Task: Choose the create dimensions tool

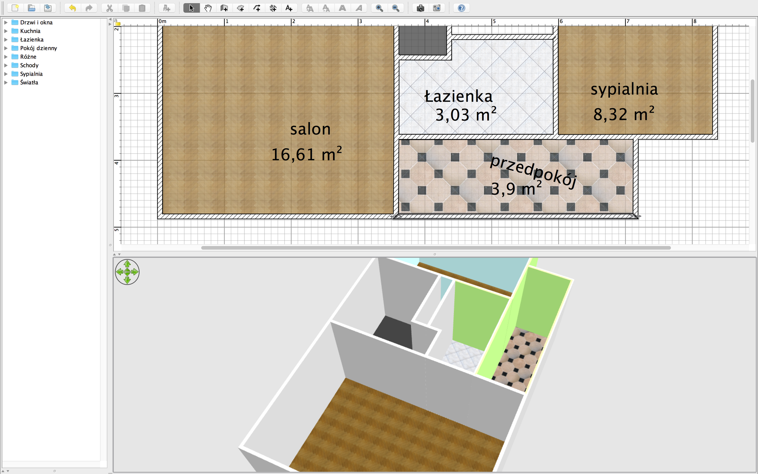Action: click(x=273, y=8)
